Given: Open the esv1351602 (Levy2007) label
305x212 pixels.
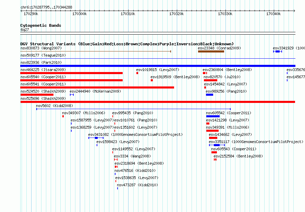Looking at the screenshot, I should [136, 127].
